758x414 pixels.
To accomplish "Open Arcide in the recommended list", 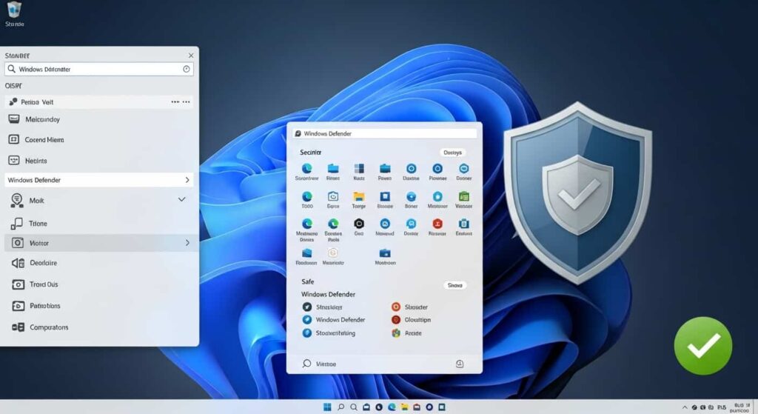I will pos(406,333).
